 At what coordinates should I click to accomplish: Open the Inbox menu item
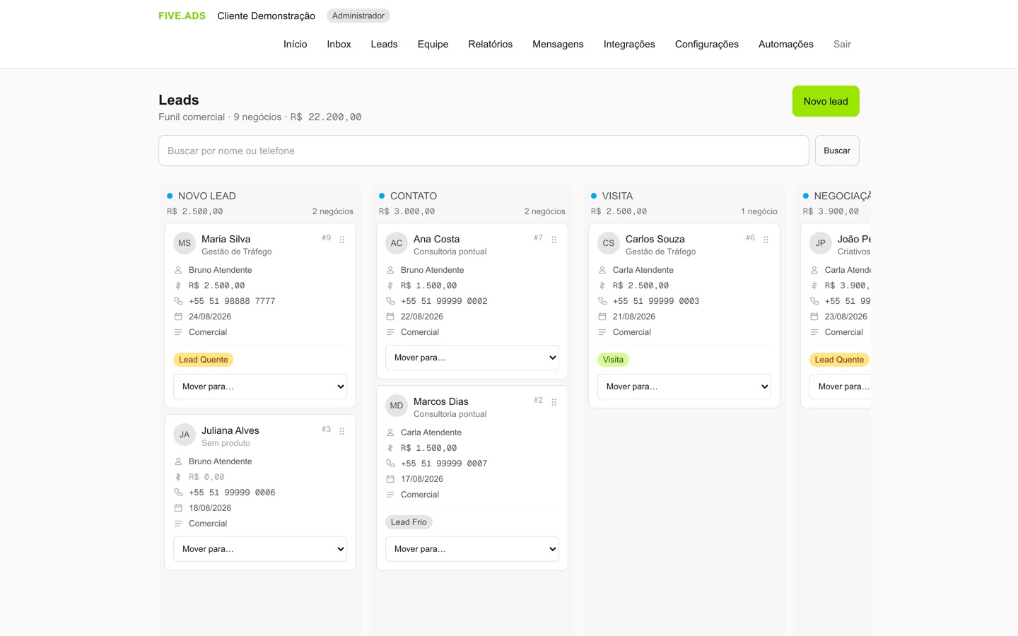339,44
